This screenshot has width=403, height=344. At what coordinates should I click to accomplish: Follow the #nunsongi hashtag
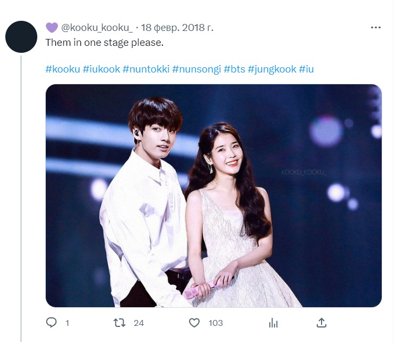[x=196, y=69]
